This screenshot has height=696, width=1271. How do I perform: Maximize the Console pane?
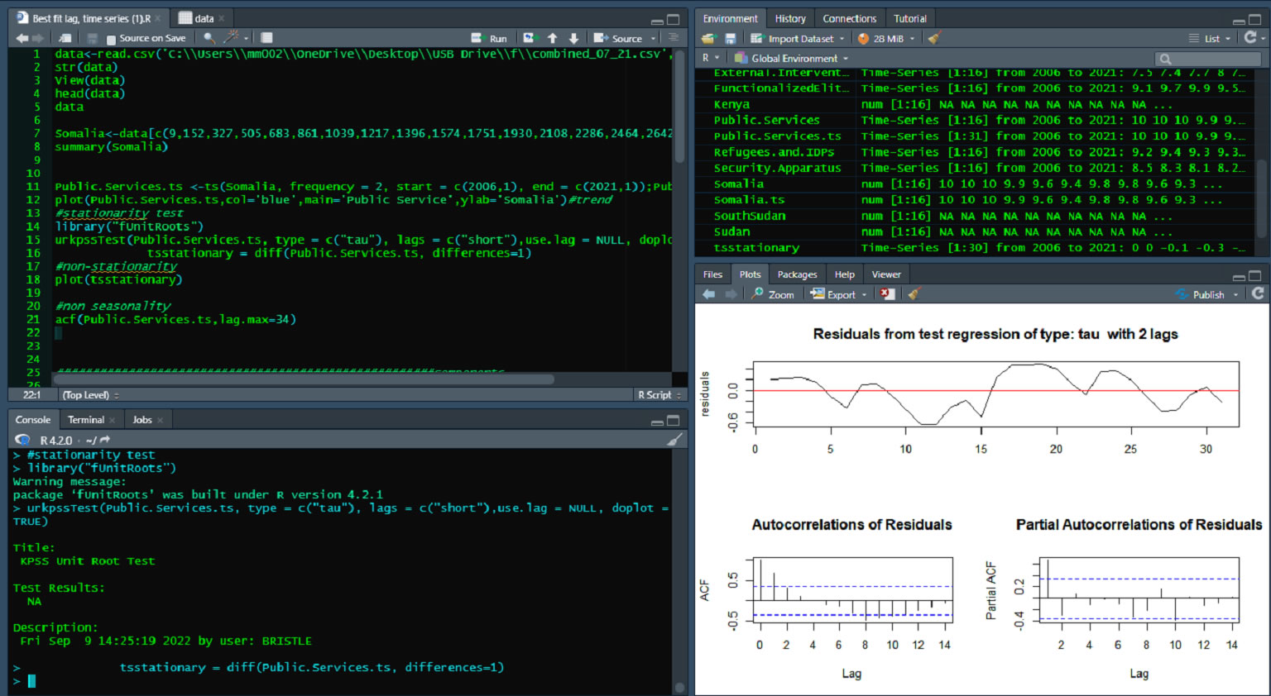(x=674, y=421)
